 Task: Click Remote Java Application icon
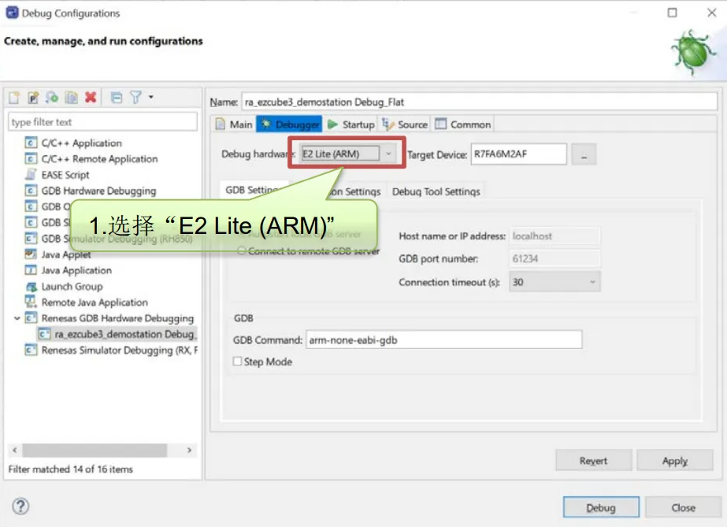[31, 302]
